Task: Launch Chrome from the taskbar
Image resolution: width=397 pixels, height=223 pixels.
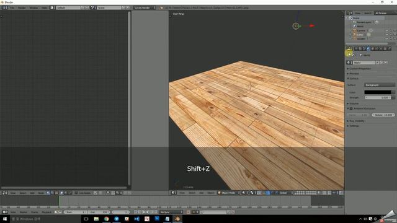Action: click(106, 219)
